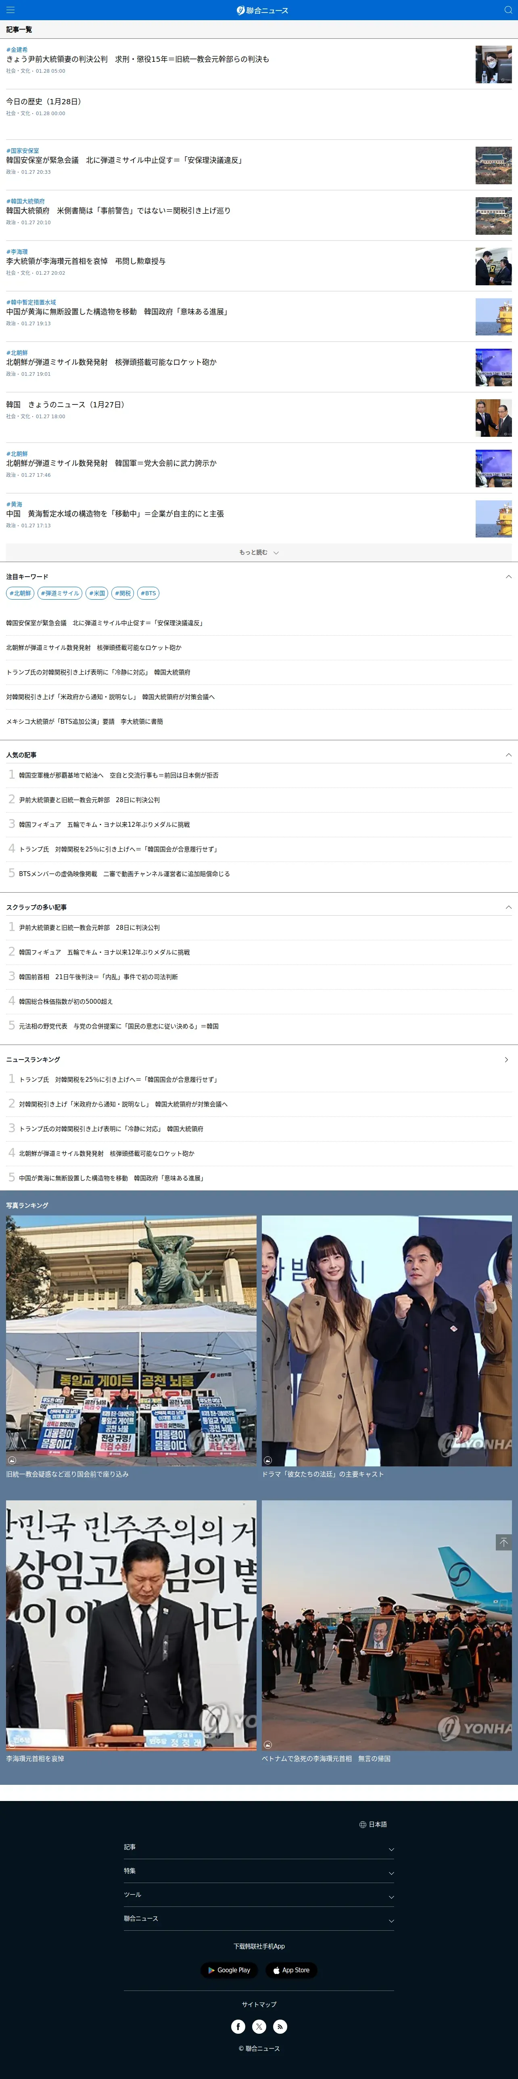The width and height of the screenshot is (518, 2079).
Task: Select the #北朝鮮 keyword tag
Action: (20, 593)
